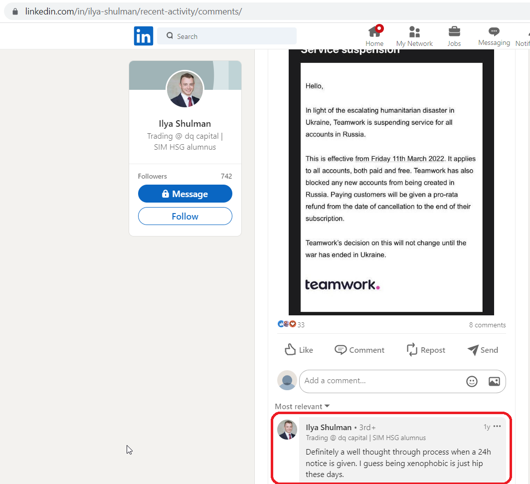The width and height of the screenshot is (530, 484).
Task: Click your own avatar beside the comment box
Action: tap(287, 380)
